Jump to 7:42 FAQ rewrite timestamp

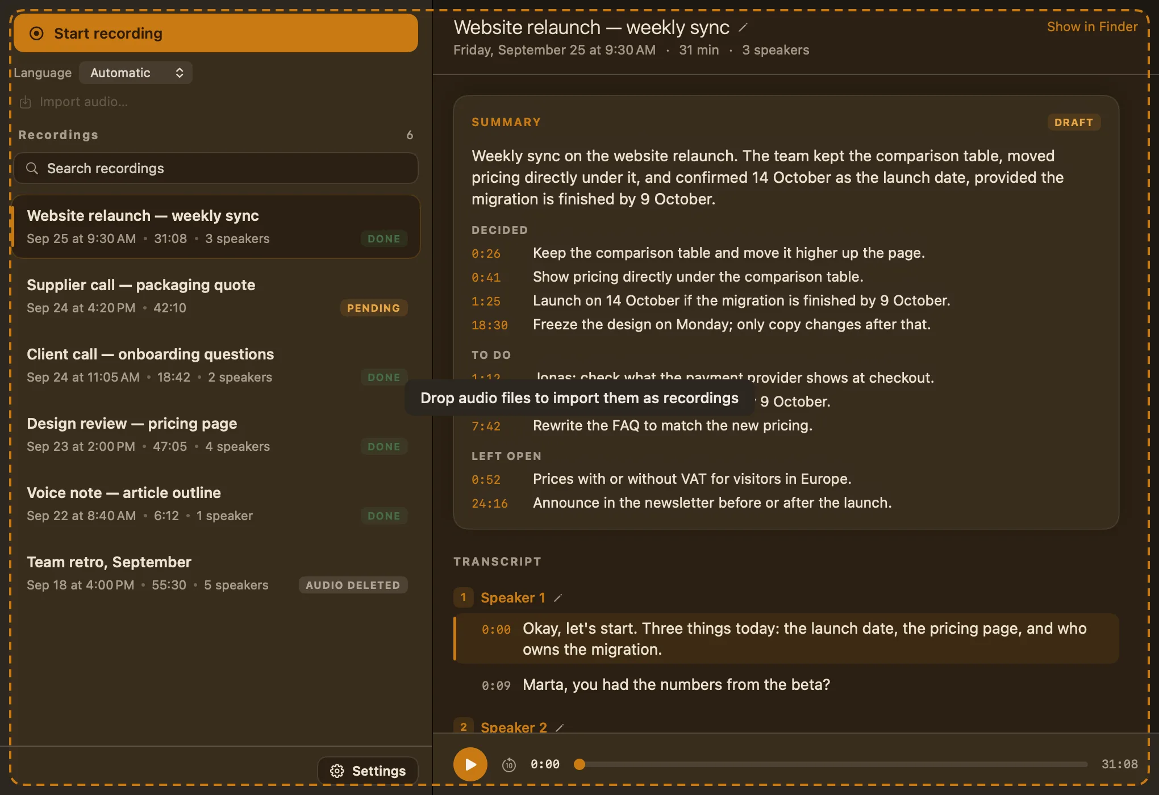point(486,426)
